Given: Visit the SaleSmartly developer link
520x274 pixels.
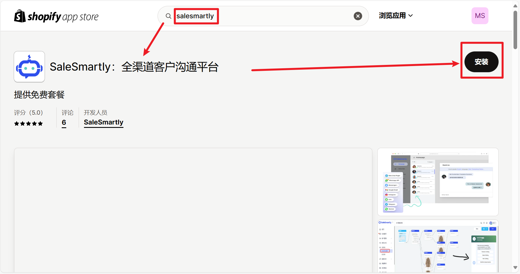Looking at the screenshot, I should 104,123.
